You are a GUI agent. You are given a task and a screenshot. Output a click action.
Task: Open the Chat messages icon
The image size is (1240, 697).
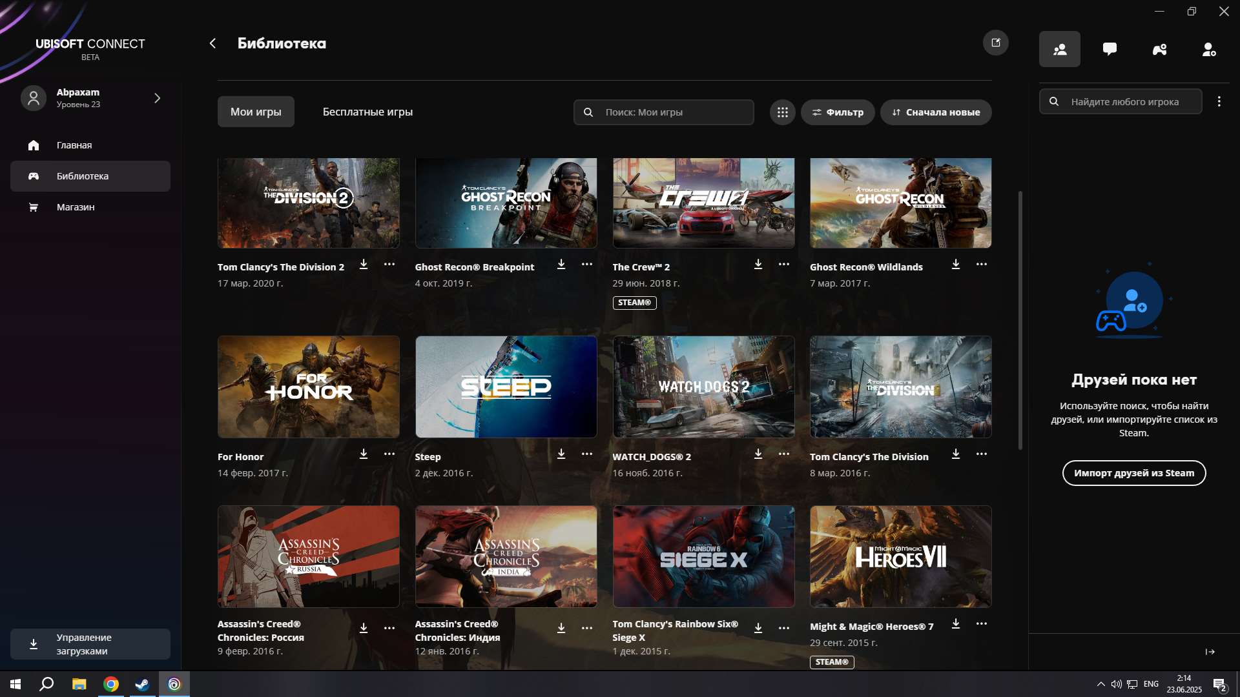(x=1110, y=48)
